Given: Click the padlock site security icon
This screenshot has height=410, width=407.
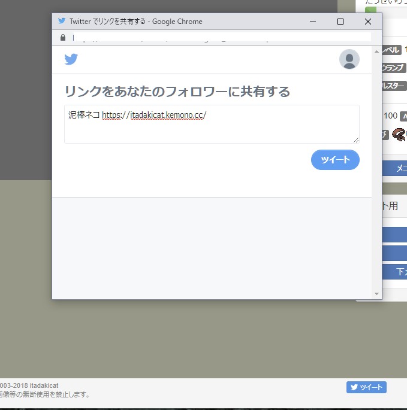Looking at the screenshot, I should 63,38.
